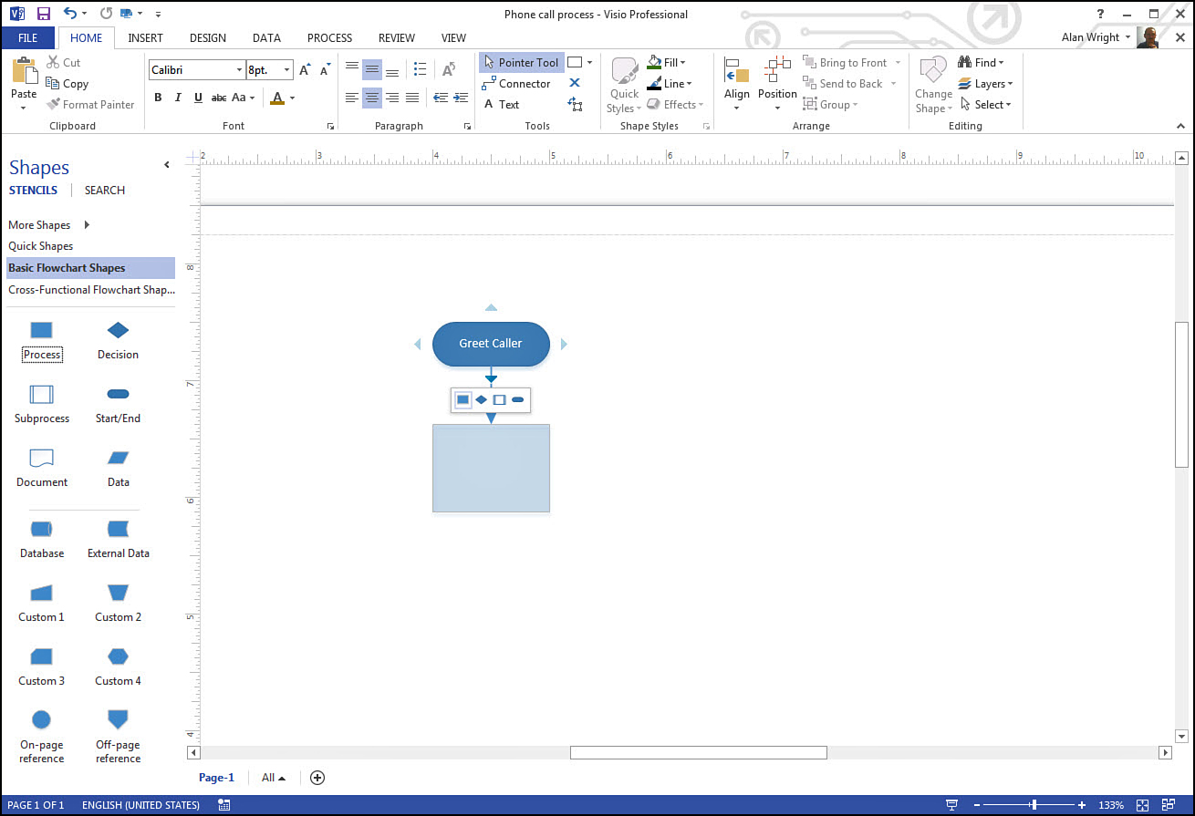This screenshot has width=1195, height=816.
Task: Switch to the DESIGN tab
Action: pos(208,38)
